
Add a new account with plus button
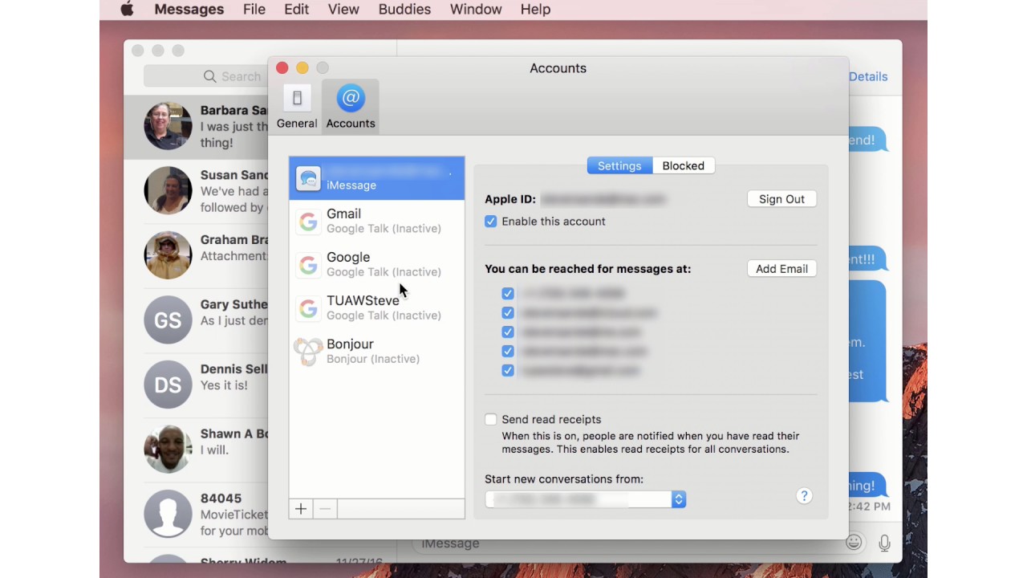[x=301, y=509]
